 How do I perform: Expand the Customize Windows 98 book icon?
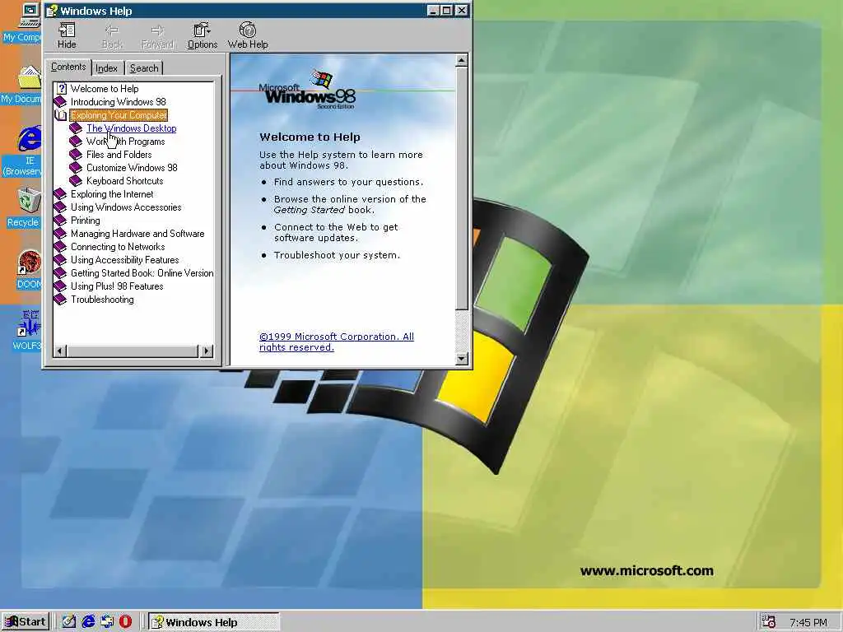(x=76, y=168)
